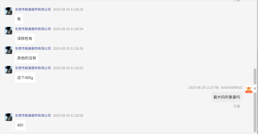Click buyer username tb5954398910

click(x=232, y=88)
